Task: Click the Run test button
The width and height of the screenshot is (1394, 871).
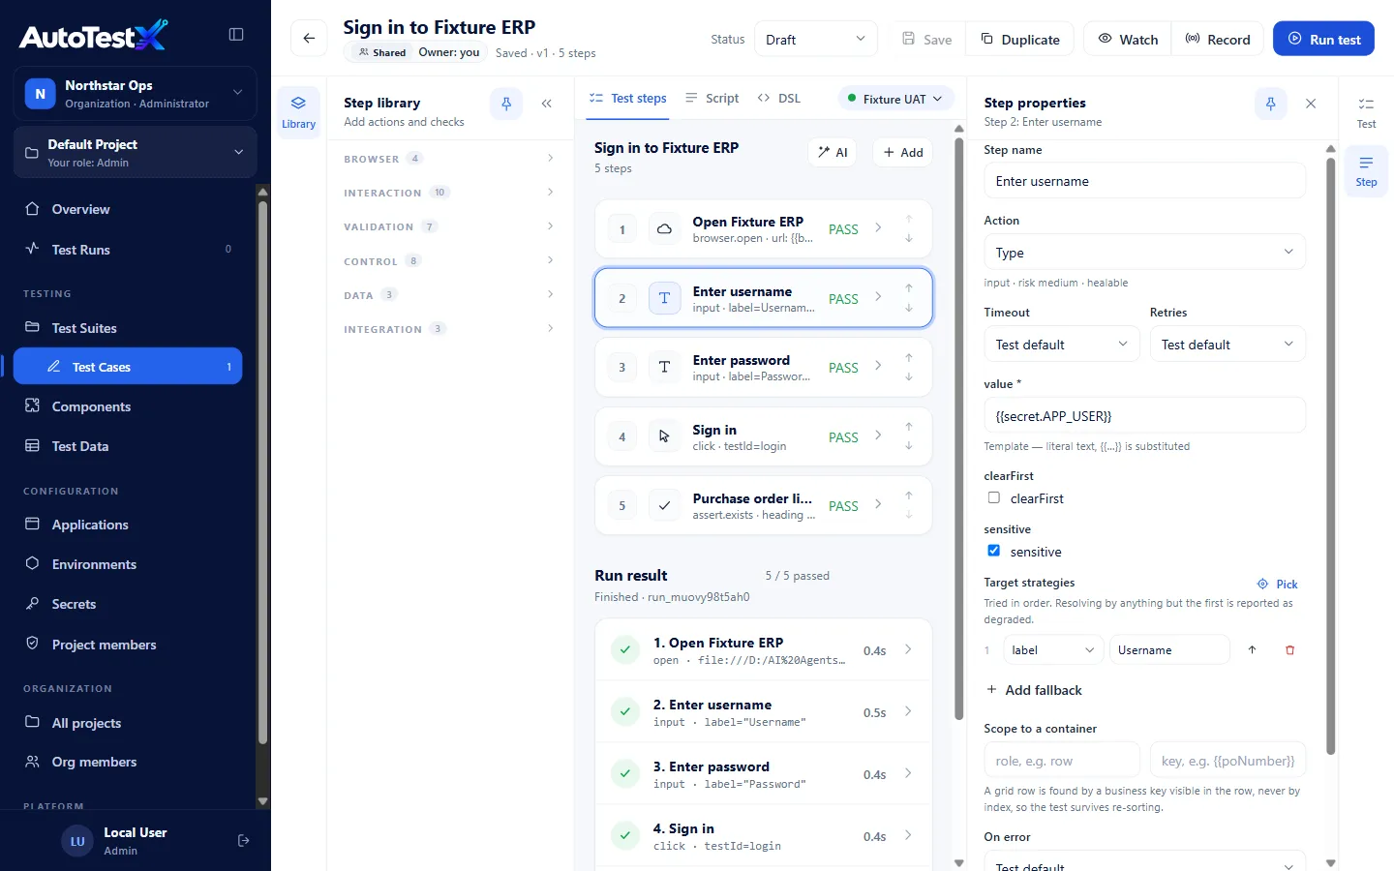Action: [1323, 39]
